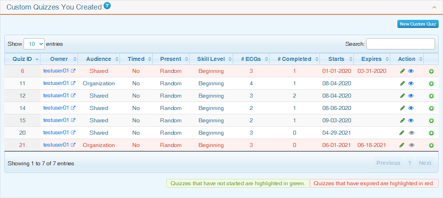Open testuser01 owner link for quiz 21
The image size is (443, 198).
coord(56,145)
